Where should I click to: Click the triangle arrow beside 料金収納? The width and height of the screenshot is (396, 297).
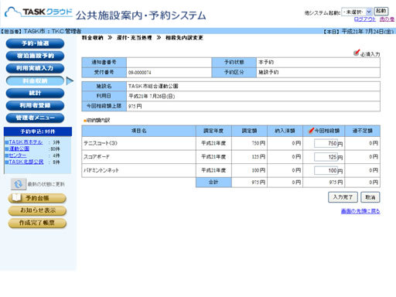[70, 80]
